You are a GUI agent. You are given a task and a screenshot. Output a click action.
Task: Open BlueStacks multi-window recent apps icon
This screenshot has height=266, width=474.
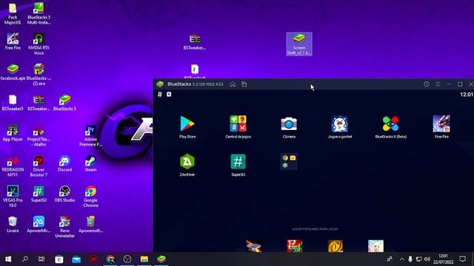244,84
